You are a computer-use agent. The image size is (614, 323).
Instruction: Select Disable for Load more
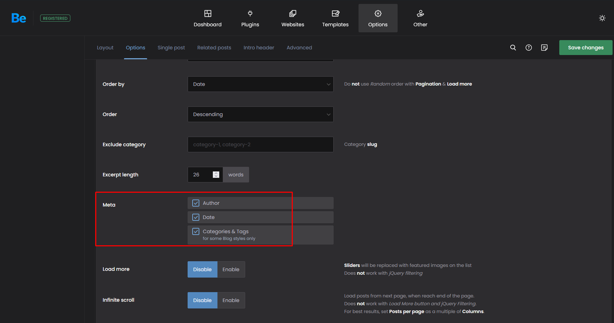point(202,269)
